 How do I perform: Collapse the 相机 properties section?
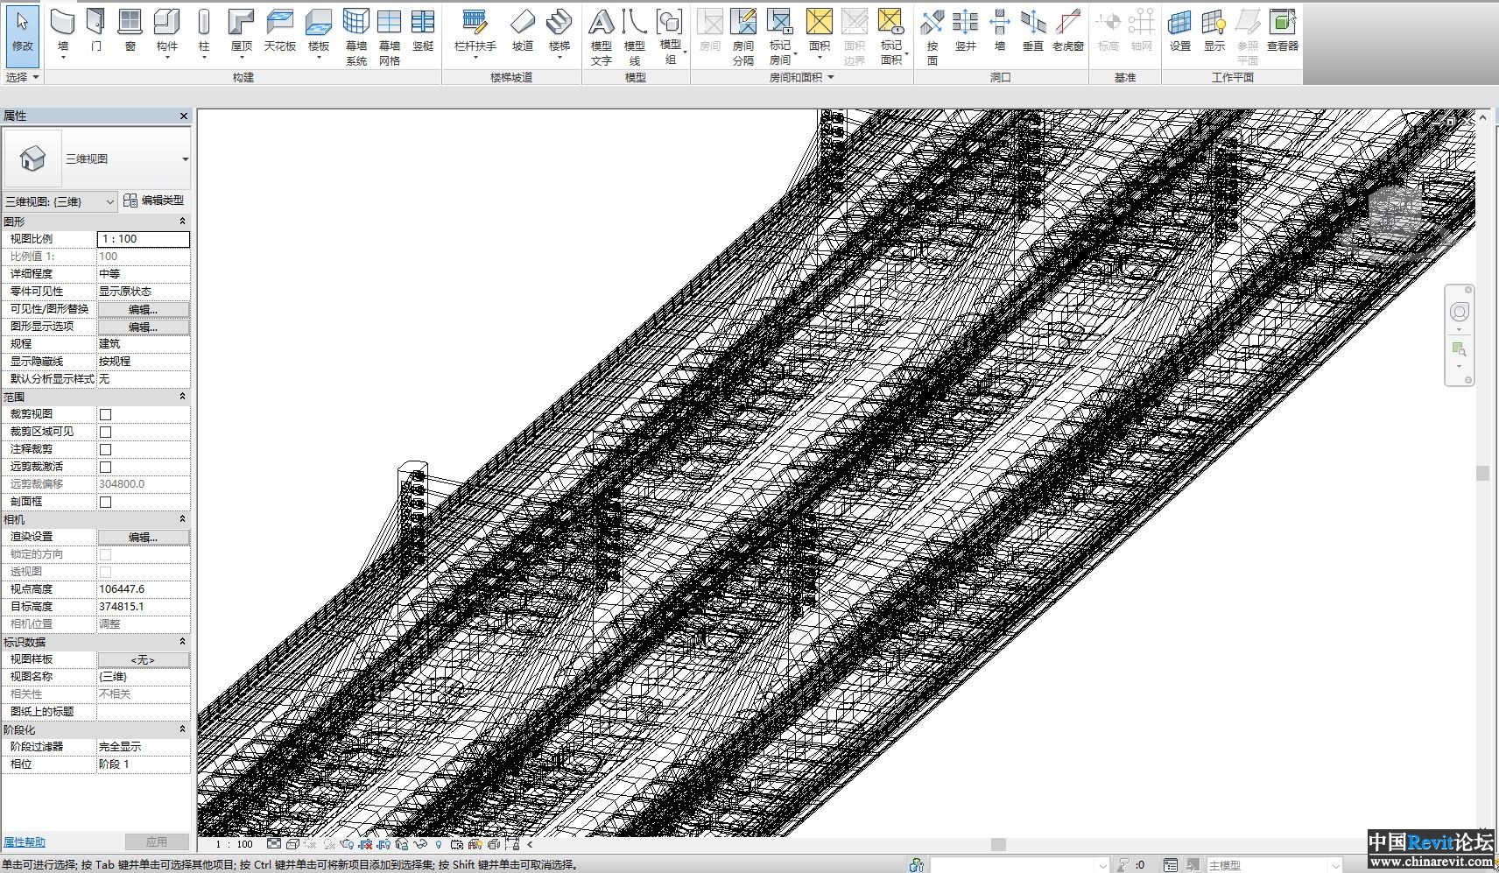coord(182,519)
